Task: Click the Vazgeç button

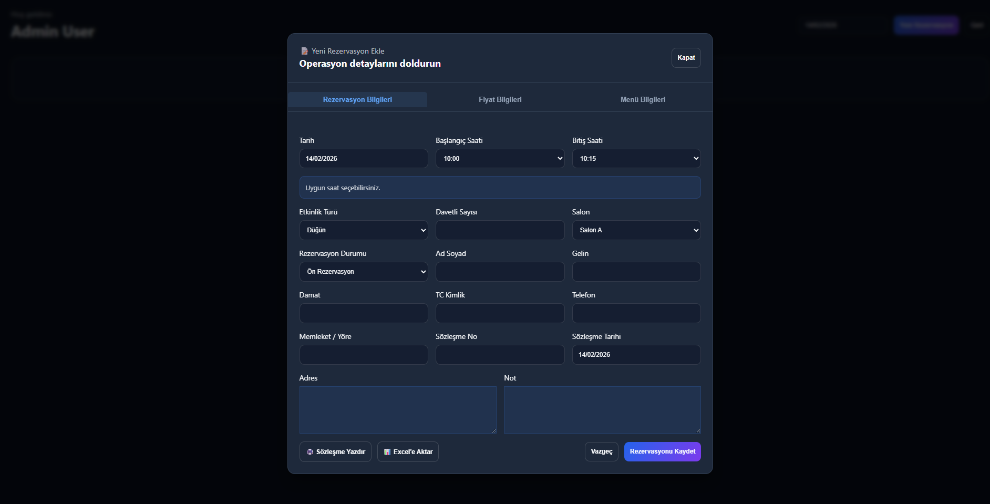Action: coord(601,451)
